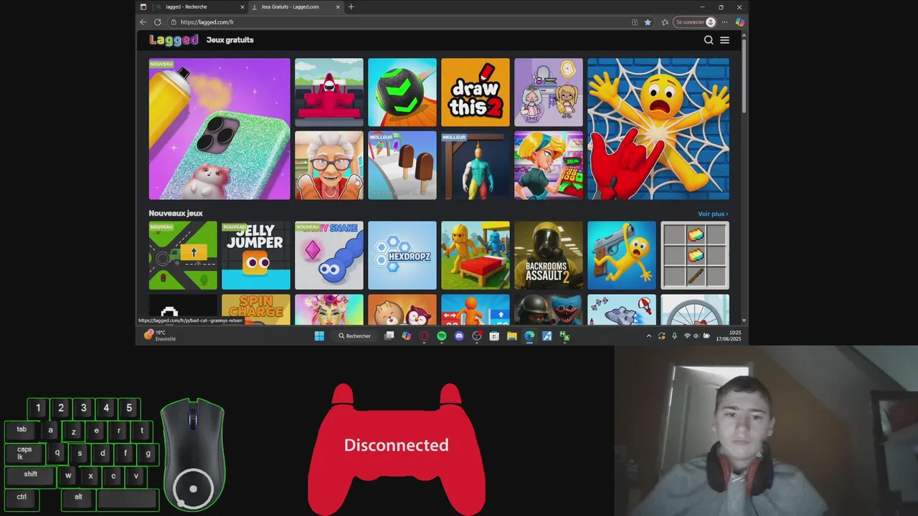
Task: Open the Draw This 2 game
Action: click(475, 92)
